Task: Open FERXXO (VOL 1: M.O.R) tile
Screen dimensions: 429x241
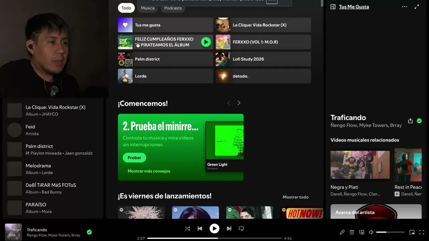Action: [263, 42]
